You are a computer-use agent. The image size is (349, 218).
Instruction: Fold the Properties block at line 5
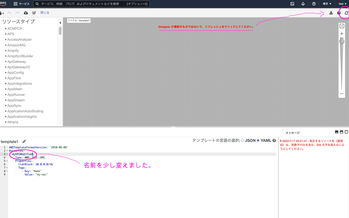coord(7,161)
